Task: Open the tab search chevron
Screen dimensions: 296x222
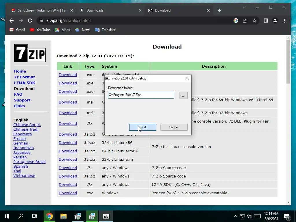Action: [244, 7]
